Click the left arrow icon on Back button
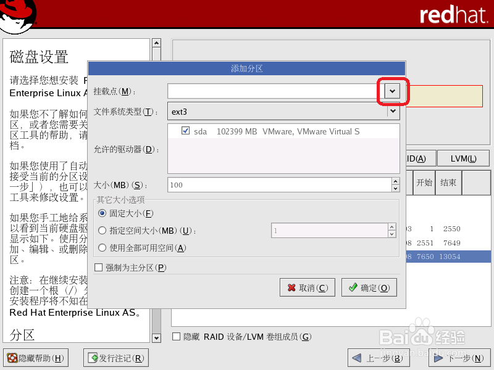Image resolution: width=494 pixels, height=370 pixels. [357, 358]
